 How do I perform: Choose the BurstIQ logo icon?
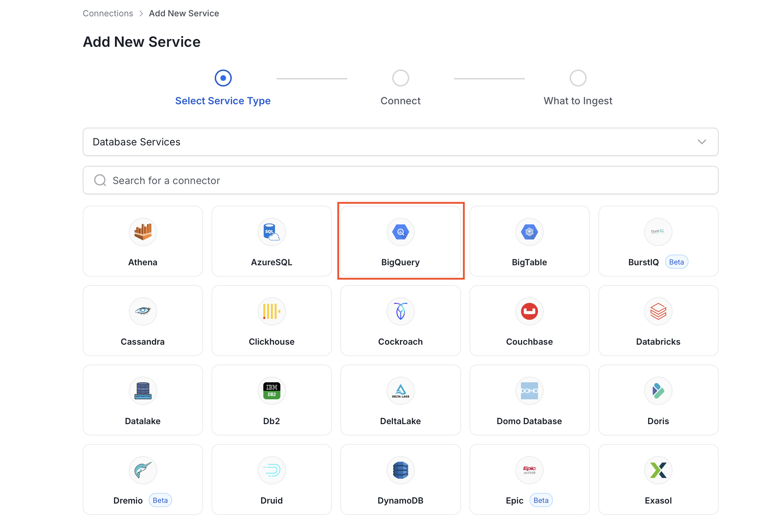658,232
